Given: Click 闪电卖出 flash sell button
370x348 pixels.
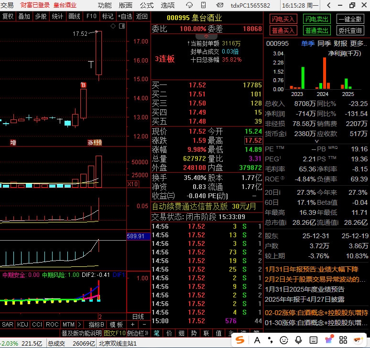Looking at the screenshot, I should click(316, 19).
